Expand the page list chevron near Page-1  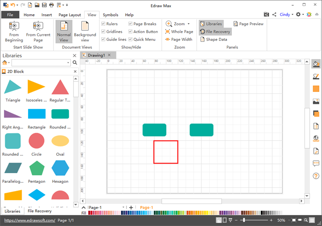point(84,207)
